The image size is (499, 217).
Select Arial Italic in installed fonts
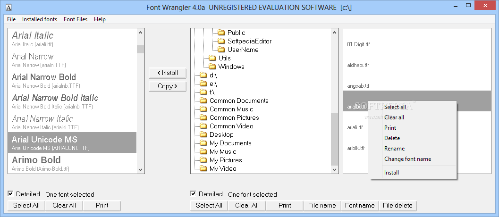click(x=72, y=39)
